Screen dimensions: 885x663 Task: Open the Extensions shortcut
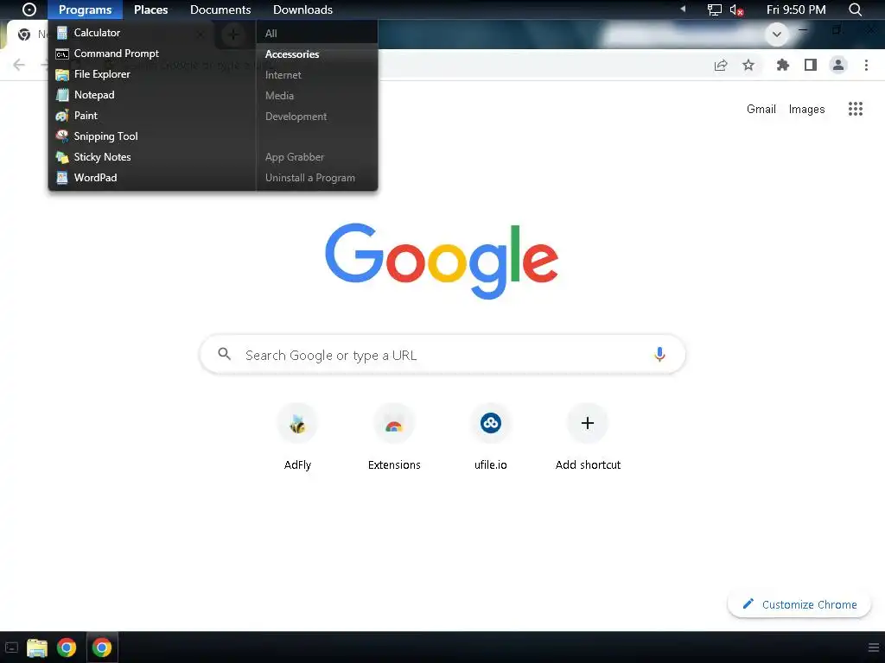[394, 437]
